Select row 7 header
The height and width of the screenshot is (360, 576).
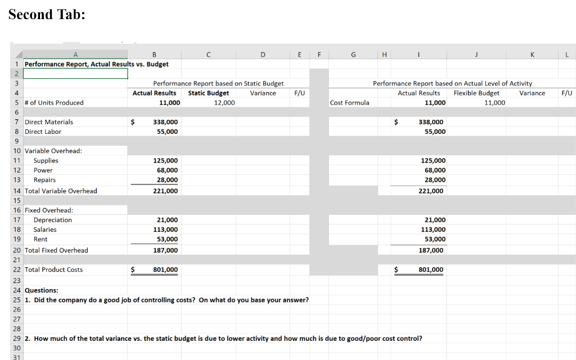point(17,121)
